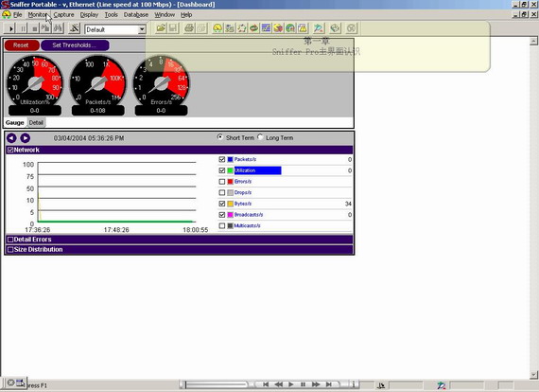Open the Monitor menu

tap(38, 15)
